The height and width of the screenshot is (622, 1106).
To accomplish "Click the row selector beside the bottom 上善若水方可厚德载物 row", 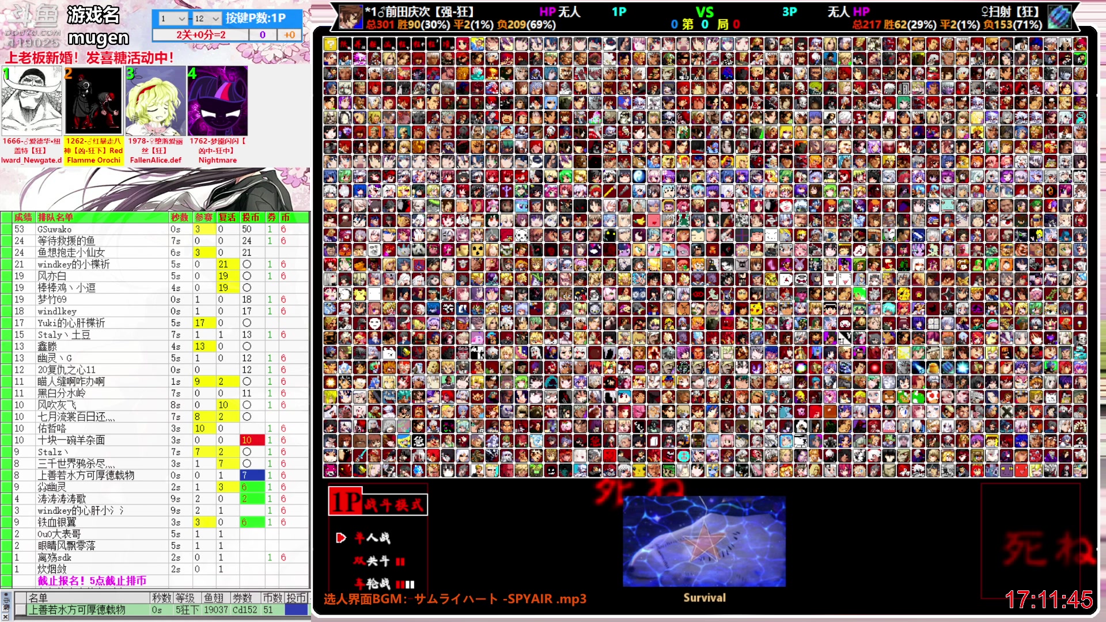I will (20, 609).
